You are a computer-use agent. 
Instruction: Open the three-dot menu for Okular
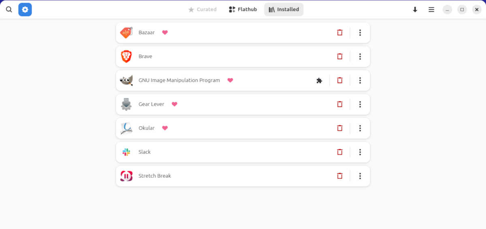[360, 128]
